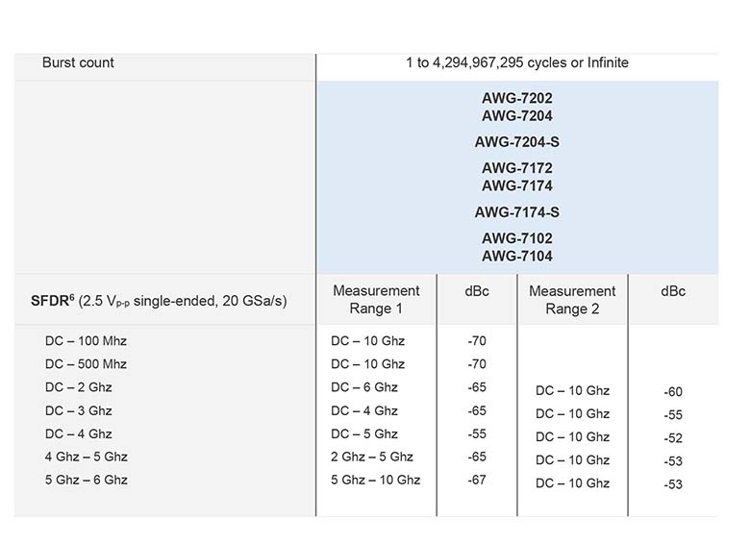The height and width of the screenshot is (544, 750).
Task: Click the AWG-7174-S model name
Action: (x=517, y=212)
